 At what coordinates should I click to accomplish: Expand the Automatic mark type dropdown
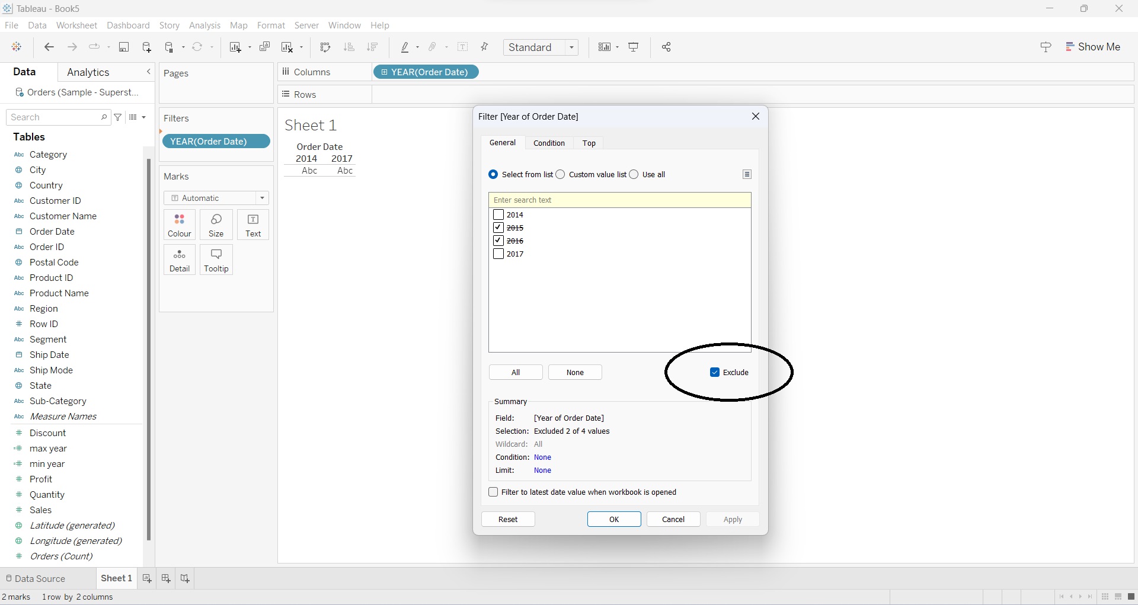216,198
